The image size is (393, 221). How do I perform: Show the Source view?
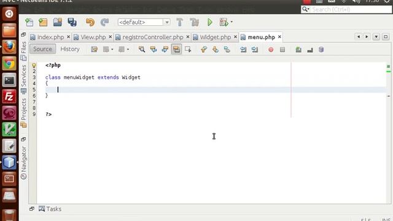point(42,49)
